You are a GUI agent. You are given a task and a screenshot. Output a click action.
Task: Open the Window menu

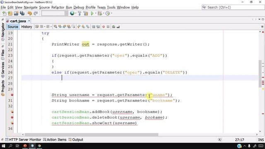click(x=123, y=7)
